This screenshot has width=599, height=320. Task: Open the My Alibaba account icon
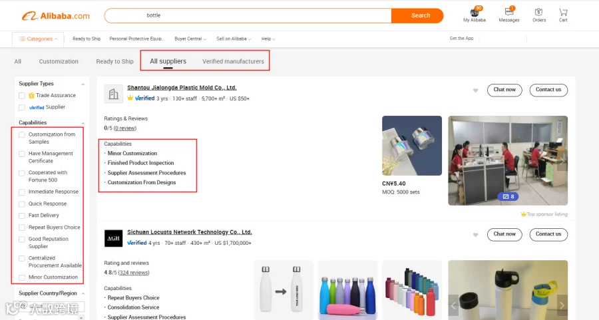click(474, 12)
